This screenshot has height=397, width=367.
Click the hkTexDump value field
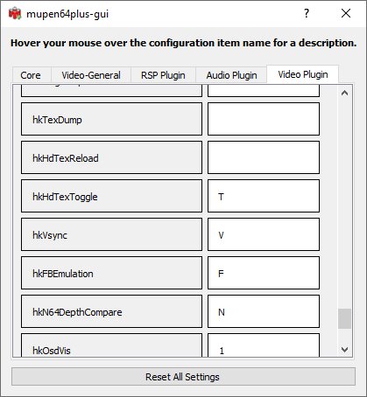click(264, 119)
